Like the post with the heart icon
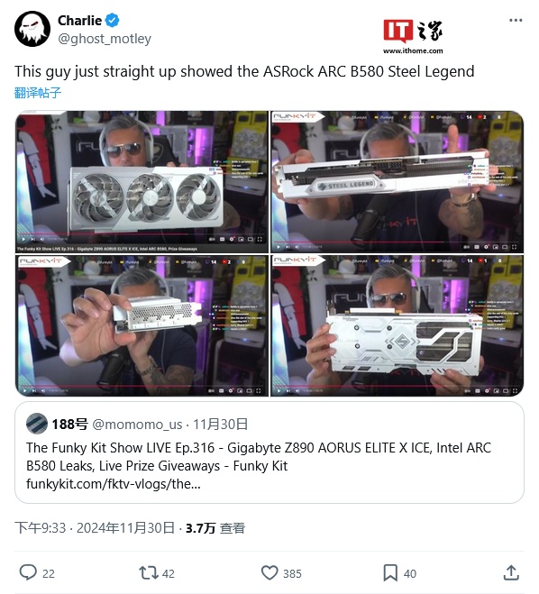 [x=269, y=572]
